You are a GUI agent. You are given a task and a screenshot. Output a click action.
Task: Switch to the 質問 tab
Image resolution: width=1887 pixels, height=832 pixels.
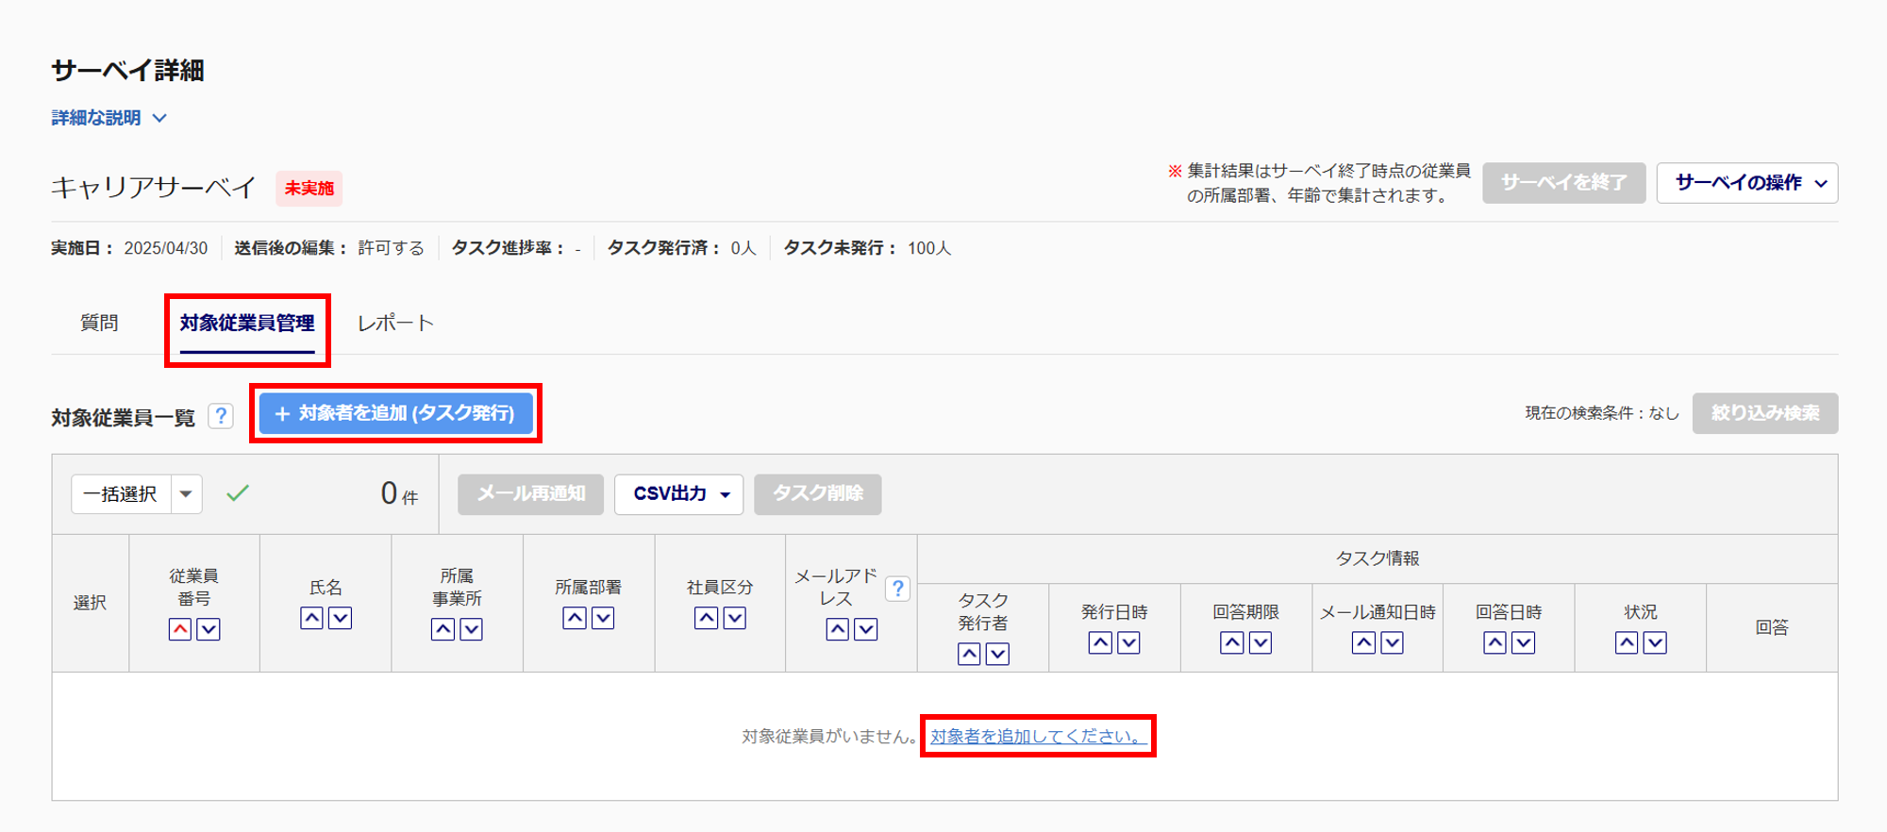coord(99,323)
